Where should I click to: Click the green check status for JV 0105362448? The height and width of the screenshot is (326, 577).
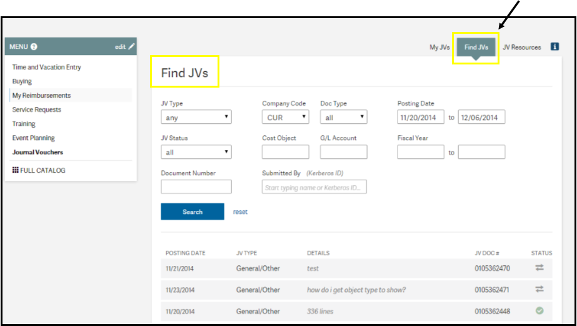539,311
